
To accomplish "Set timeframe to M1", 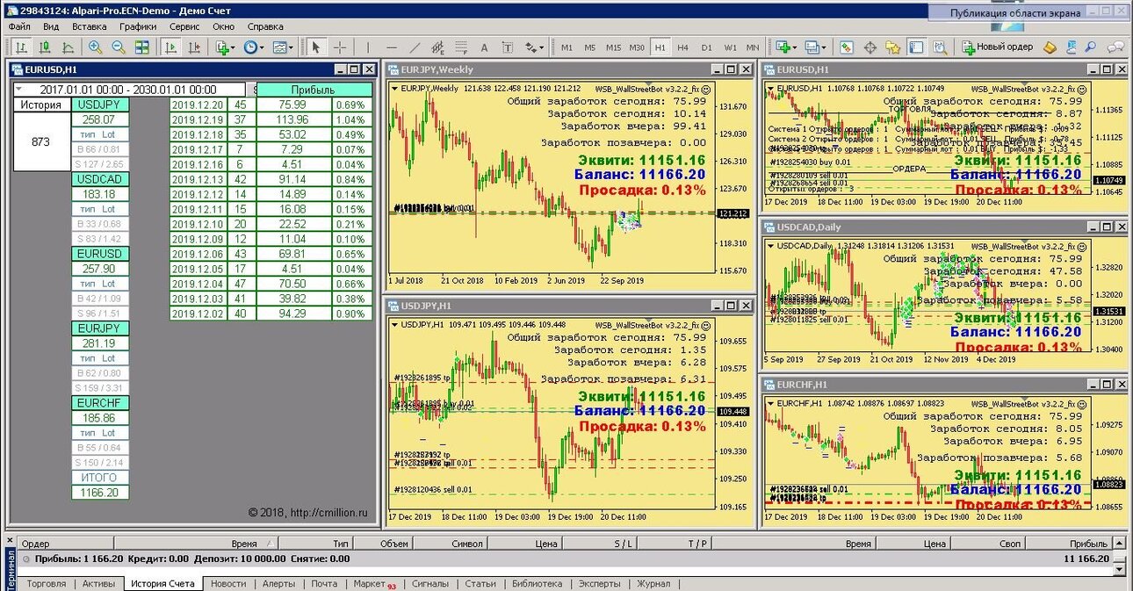I will point(566,47).
